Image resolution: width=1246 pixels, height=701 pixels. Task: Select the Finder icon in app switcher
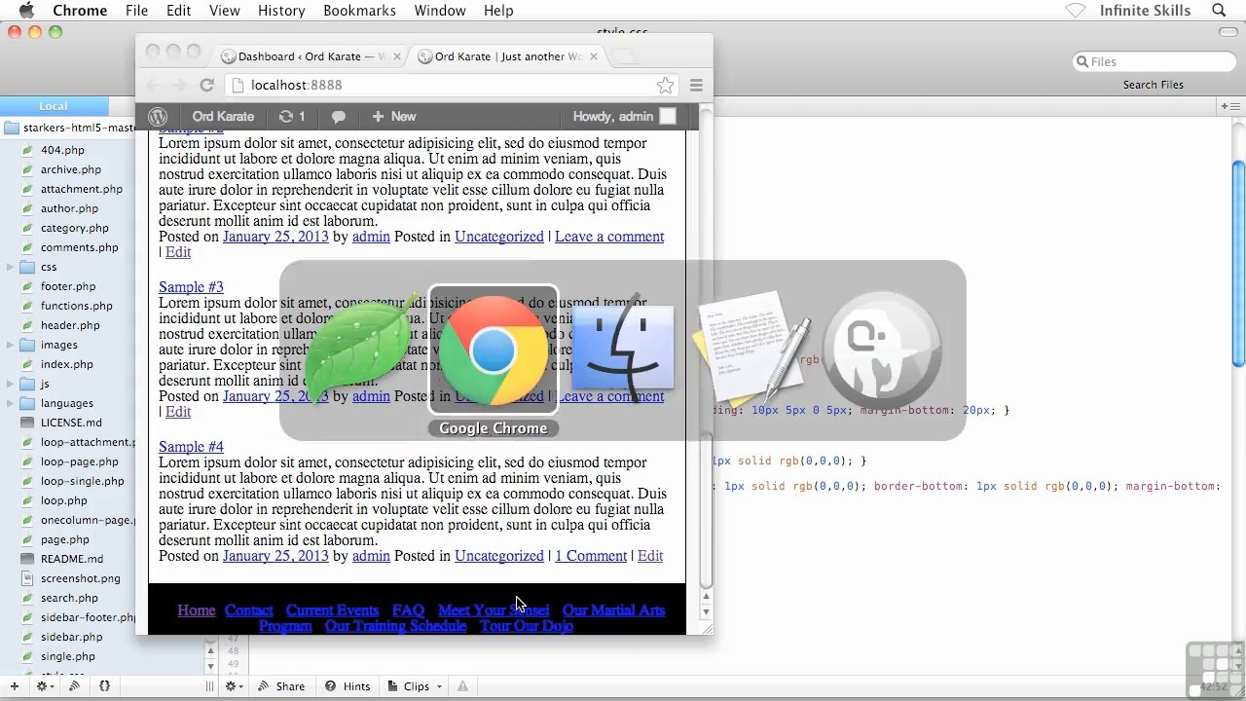pos(623,350)
